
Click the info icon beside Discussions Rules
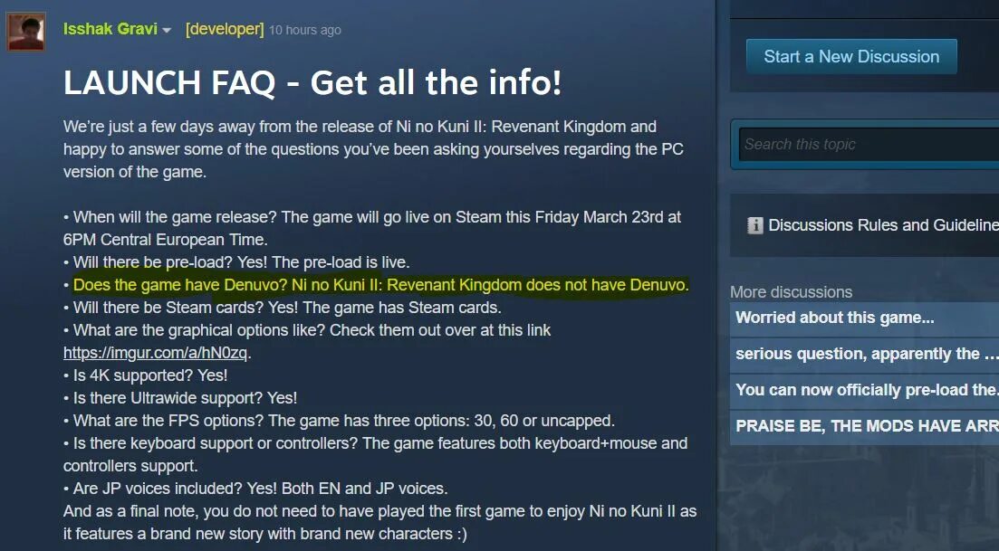point(755,225)
